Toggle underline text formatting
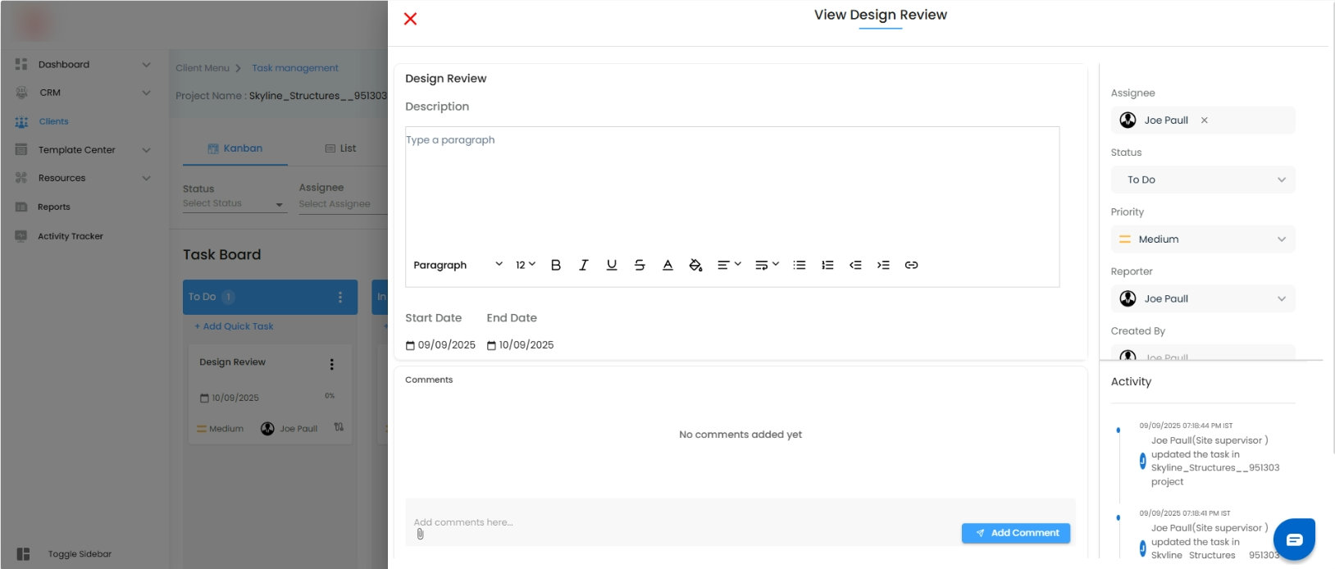The image size is (1335, 569). click(x=612, y=265)
